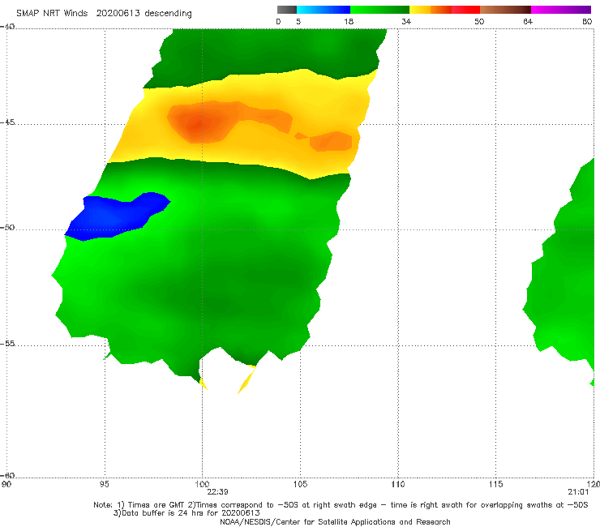Click the green segment of the color bar
This screenshot has height=527, width=600.
coord(379,10)
